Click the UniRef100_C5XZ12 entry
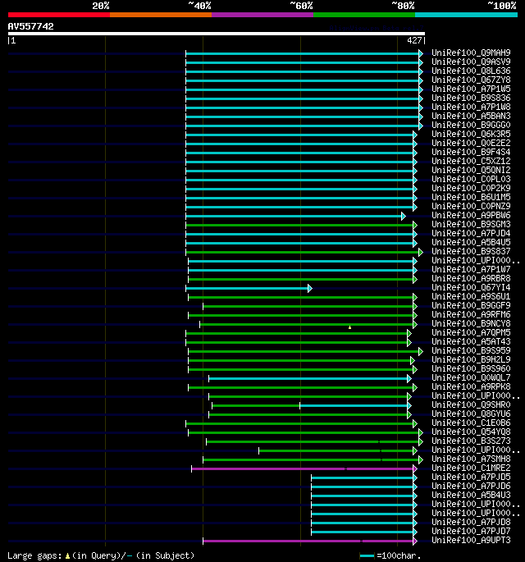Image resolution: width=525 pixels, height=562 pixels. [x=471, y=161]
